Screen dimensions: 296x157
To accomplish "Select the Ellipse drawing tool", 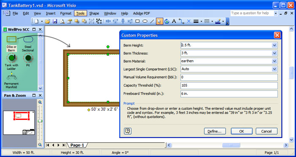I will pos(145,21).
